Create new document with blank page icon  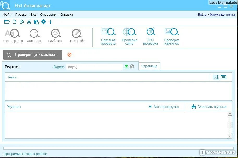point(14,22)
